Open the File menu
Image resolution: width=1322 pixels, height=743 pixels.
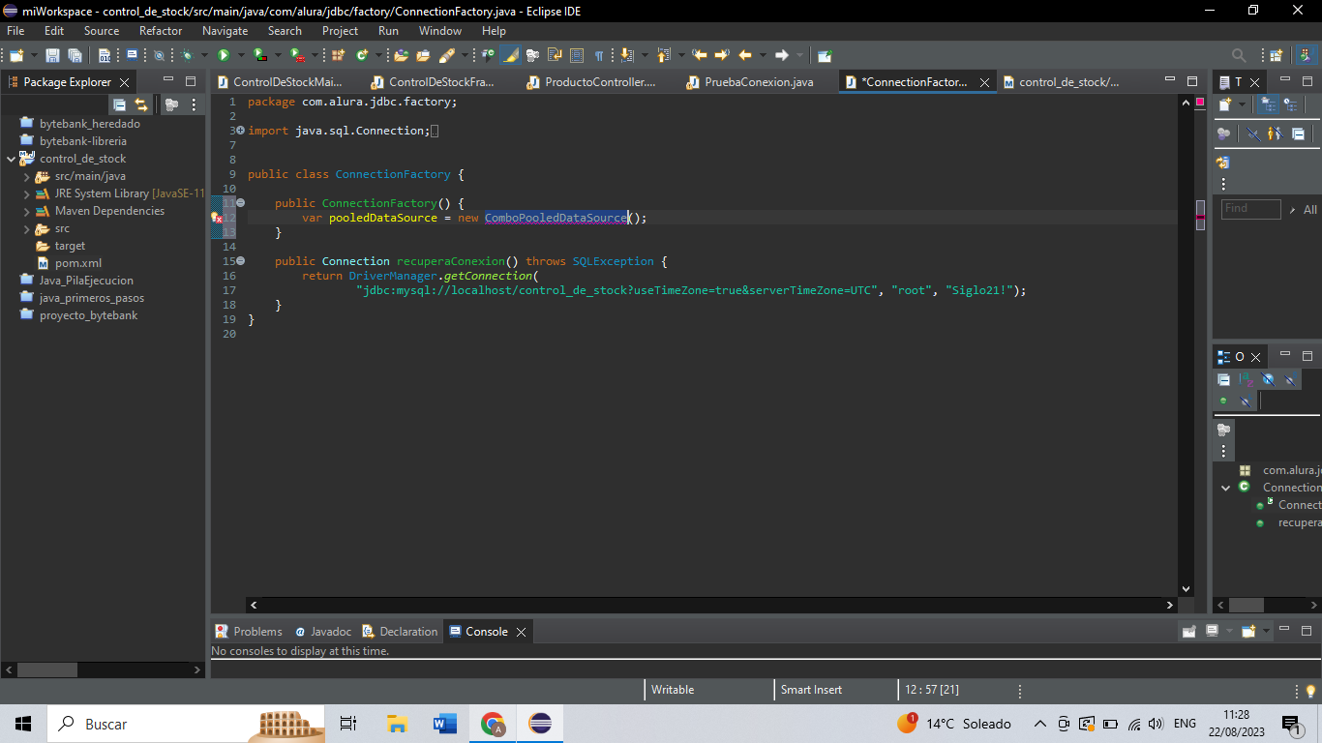pyautogui.click(x=15, y=31)
